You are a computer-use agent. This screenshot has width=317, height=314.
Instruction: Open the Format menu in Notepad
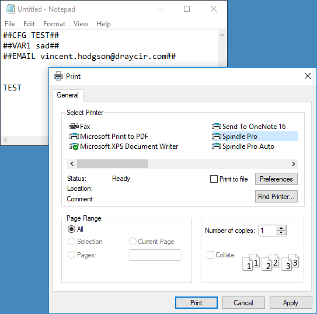(x=54, y=24)
